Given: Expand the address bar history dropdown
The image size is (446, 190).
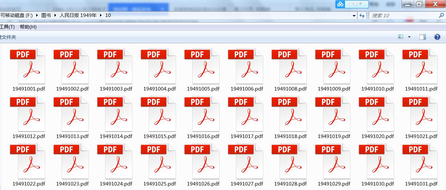Looking at the screenshot, I should (354, 15).
